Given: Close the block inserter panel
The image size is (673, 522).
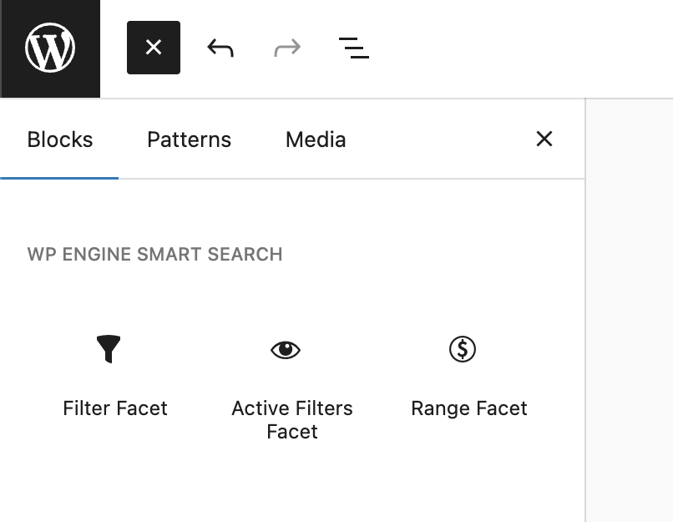Looking at the screenshot, I should pyautogui.click(x=544, y=139).
